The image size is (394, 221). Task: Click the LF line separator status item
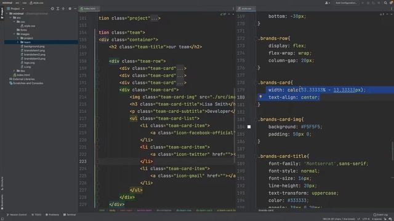[358, 219]
